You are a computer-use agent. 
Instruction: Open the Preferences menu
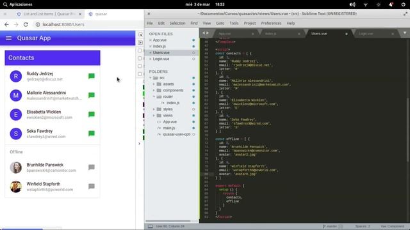271,23
